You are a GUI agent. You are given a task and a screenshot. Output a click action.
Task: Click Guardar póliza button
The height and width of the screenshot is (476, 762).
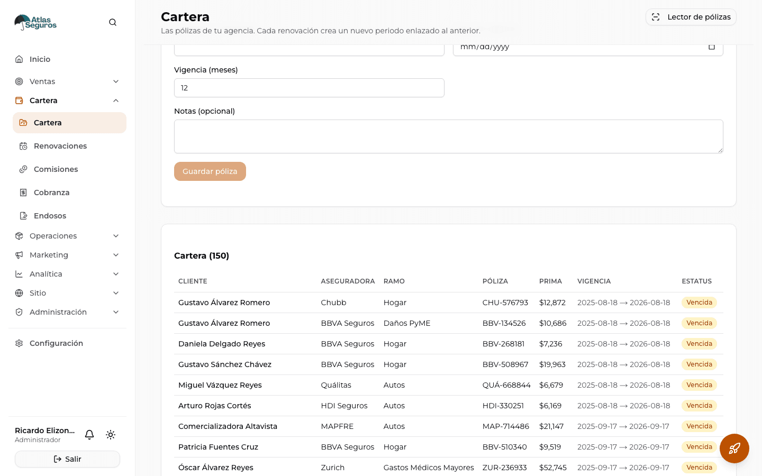point(210,171)
